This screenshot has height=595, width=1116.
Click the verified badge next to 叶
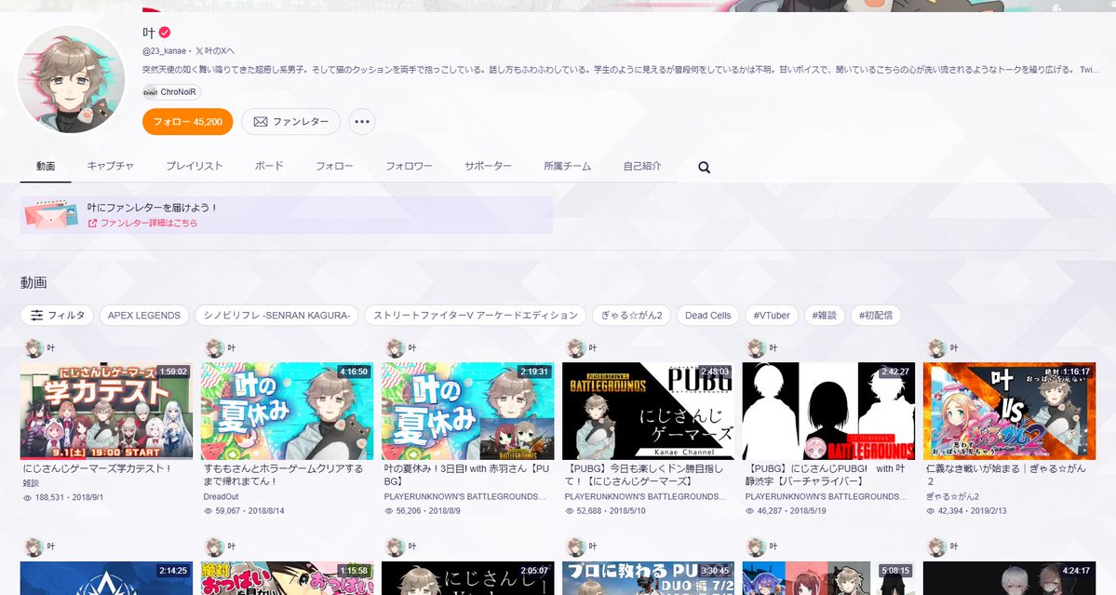[x=165, y=32]
